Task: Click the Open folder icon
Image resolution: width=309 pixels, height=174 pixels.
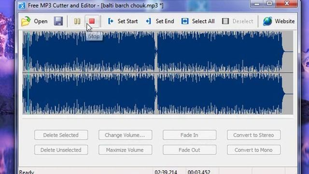Action: 26,21
